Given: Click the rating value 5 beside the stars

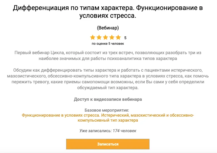Looking at the screenshot, I should [125, 38].
